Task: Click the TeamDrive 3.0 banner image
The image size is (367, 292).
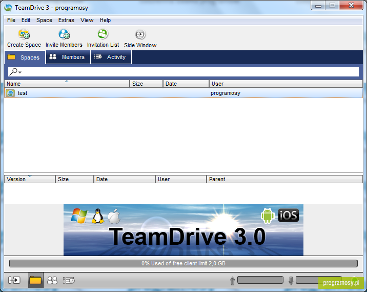Action: (x=183, y=230)
